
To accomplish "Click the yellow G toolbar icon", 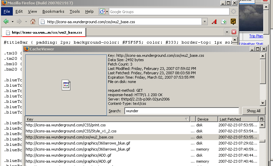I will click(x=233, y=22).
